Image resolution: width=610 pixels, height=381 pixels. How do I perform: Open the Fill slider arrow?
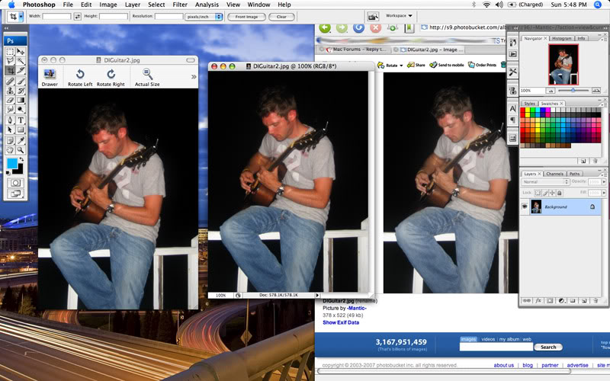[604, 193]
